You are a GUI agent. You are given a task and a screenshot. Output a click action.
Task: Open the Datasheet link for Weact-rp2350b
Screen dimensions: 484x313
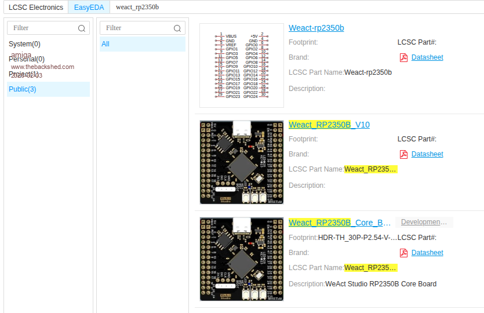[x=427, y=57]
